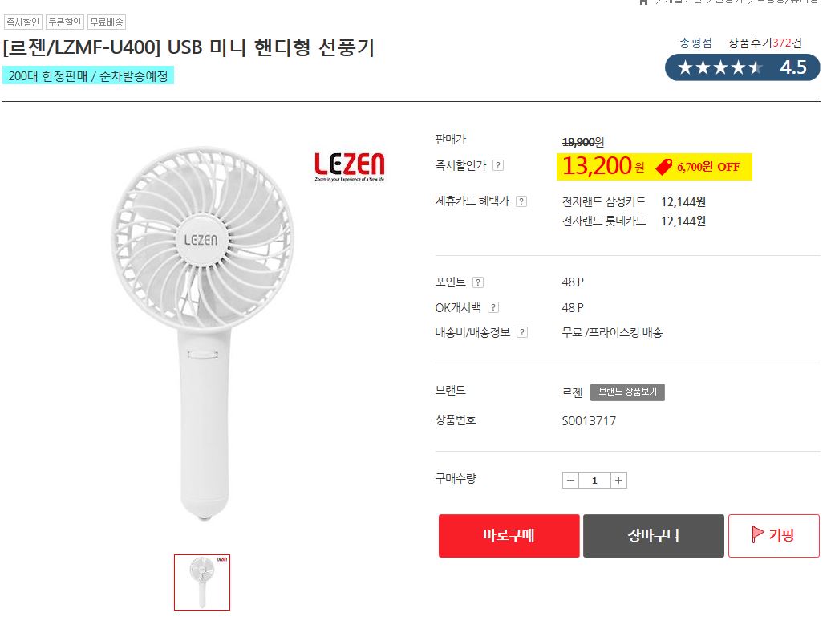This screenshot has height=621, width=839.
Task: Select the fan product thumbnail
Action: [202, 582]
